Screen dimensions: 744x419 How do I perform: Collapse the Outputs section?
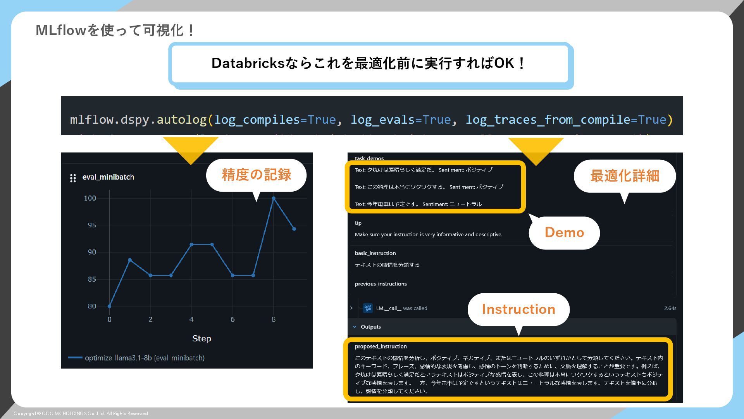coord(355,327)
